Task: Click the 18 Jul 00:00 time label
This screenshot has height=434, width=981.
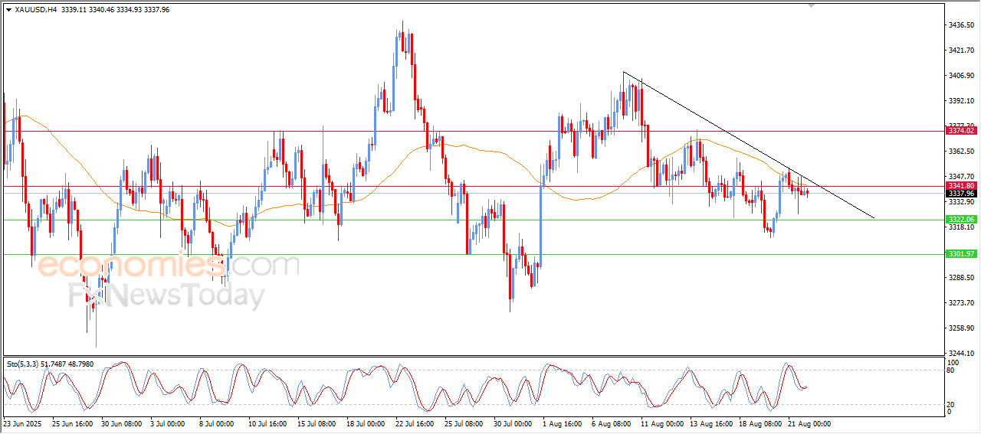Action: click(x=366, y=423)
